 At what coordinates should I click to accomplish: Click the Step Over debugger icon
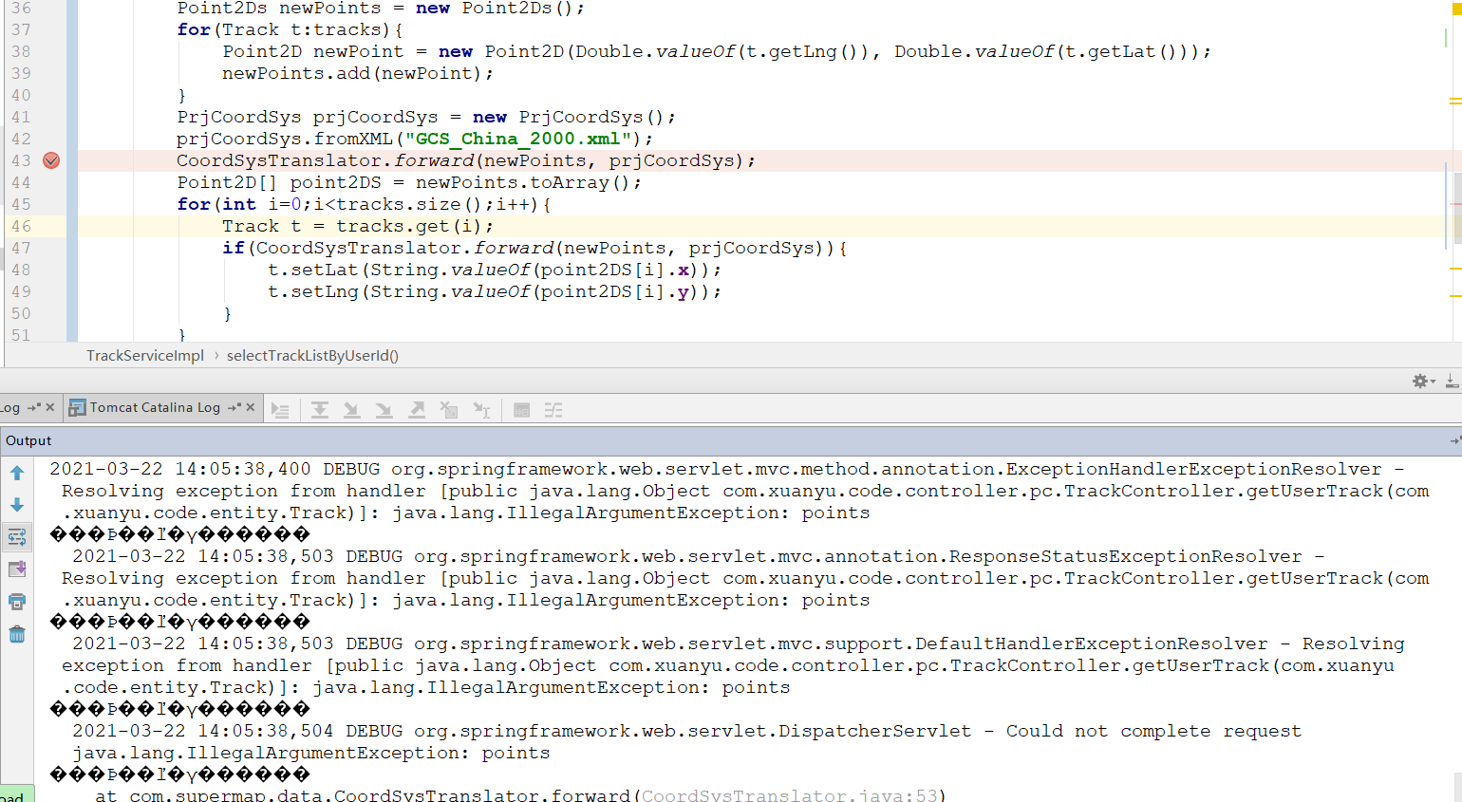click(x=320, y=410)
